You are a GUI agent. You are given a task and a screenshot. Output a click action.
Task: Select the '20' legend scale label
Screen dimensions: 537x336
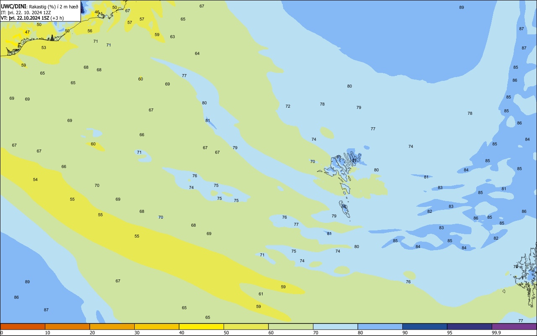point(92,333)
